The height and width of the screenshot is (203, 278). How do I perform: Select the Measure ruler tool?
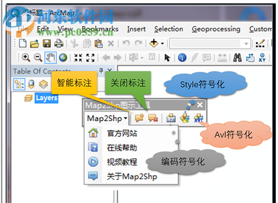(x=222, y=58)
